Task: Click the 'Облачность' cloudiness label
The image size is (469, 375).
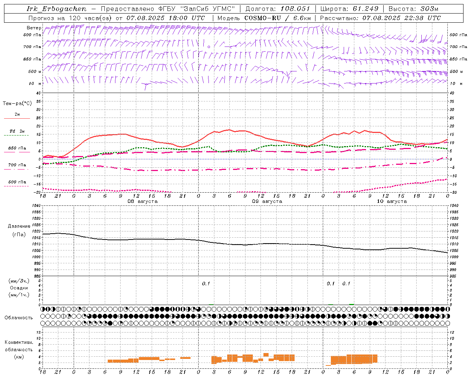Action: [x=19, y=318]
